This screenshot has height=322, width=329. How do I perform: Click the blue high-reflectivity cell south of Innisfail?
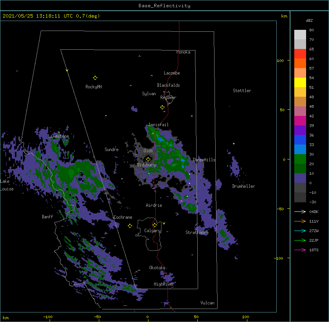(x=161, y=139)
